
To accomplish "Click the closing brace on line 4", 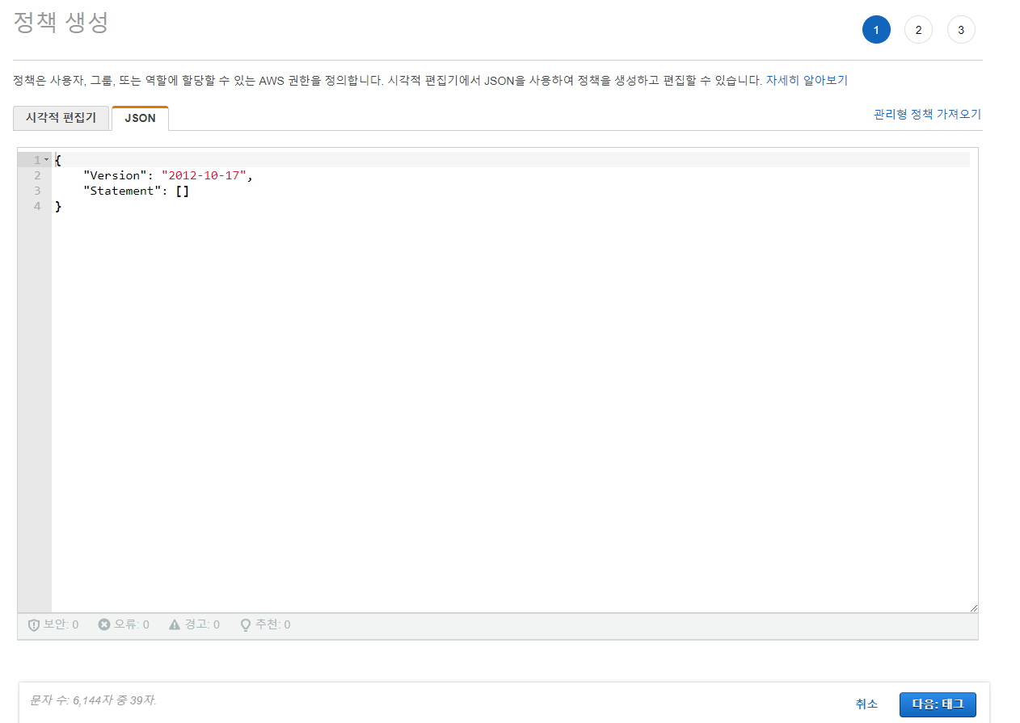I will (58, 206).
